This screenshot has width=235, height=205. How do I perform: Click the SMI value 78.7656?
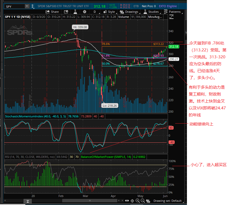(73, 116)
